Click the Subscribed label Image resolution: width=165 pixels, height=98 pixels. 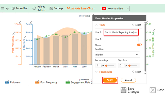(22, 8)
